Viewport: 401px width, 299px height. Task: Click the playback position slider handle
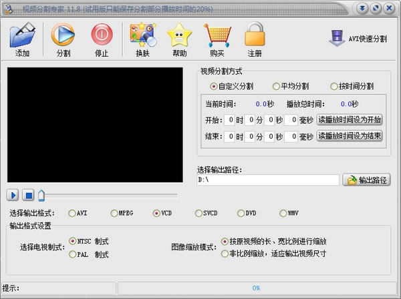[x=41, y=195]
